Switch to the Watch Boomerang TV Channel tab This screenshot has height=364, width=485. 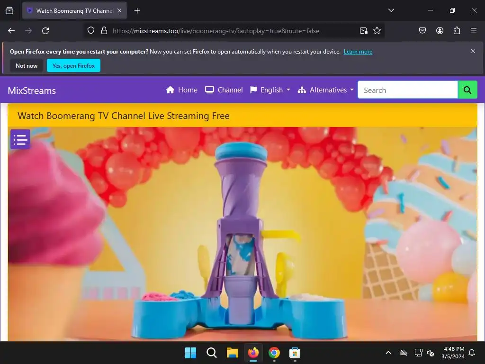click(74, 10)
